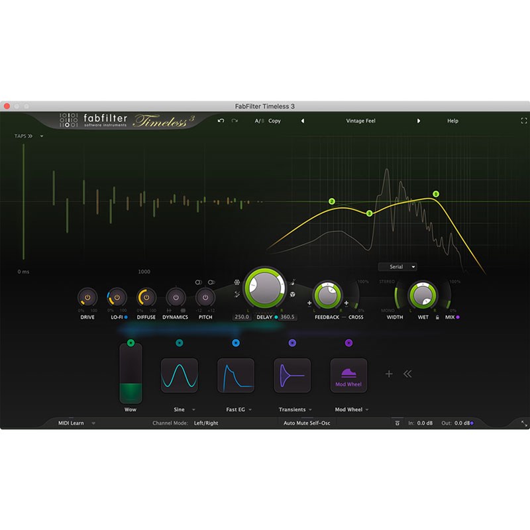Enter full screen mode via top-right icon

pyautogui.click(x=524, y=121)
